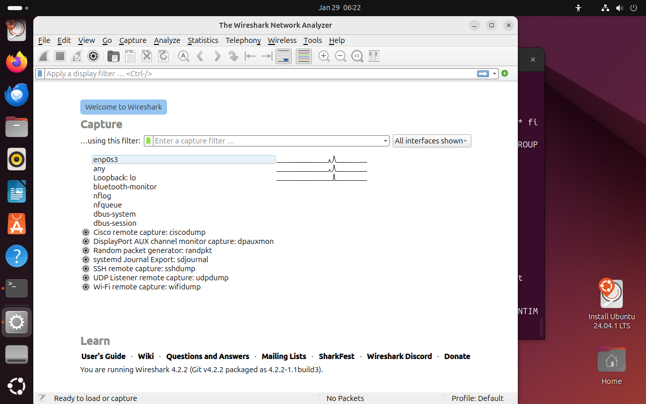This screenshot has height=404, width=646.
Task: Select the Loopback: lo interface
Action: pos(184,178)
